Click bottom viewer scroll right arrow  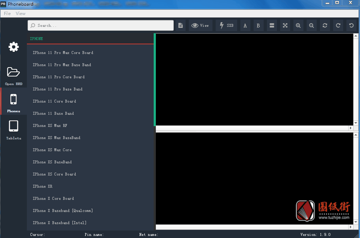(351, 227)
